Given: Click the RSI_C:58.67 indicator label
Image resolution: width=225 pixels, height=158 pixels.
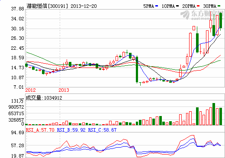Looking at the screenshot, I should tap(102, 130).
